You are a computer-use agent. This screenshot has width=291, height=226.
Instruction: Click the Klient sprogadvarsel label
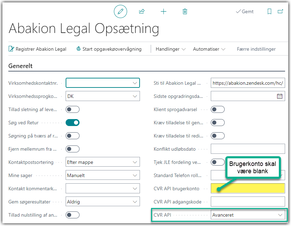[175, 109]
